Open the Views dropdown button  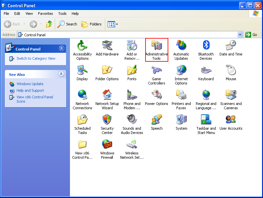click(113, 24)
